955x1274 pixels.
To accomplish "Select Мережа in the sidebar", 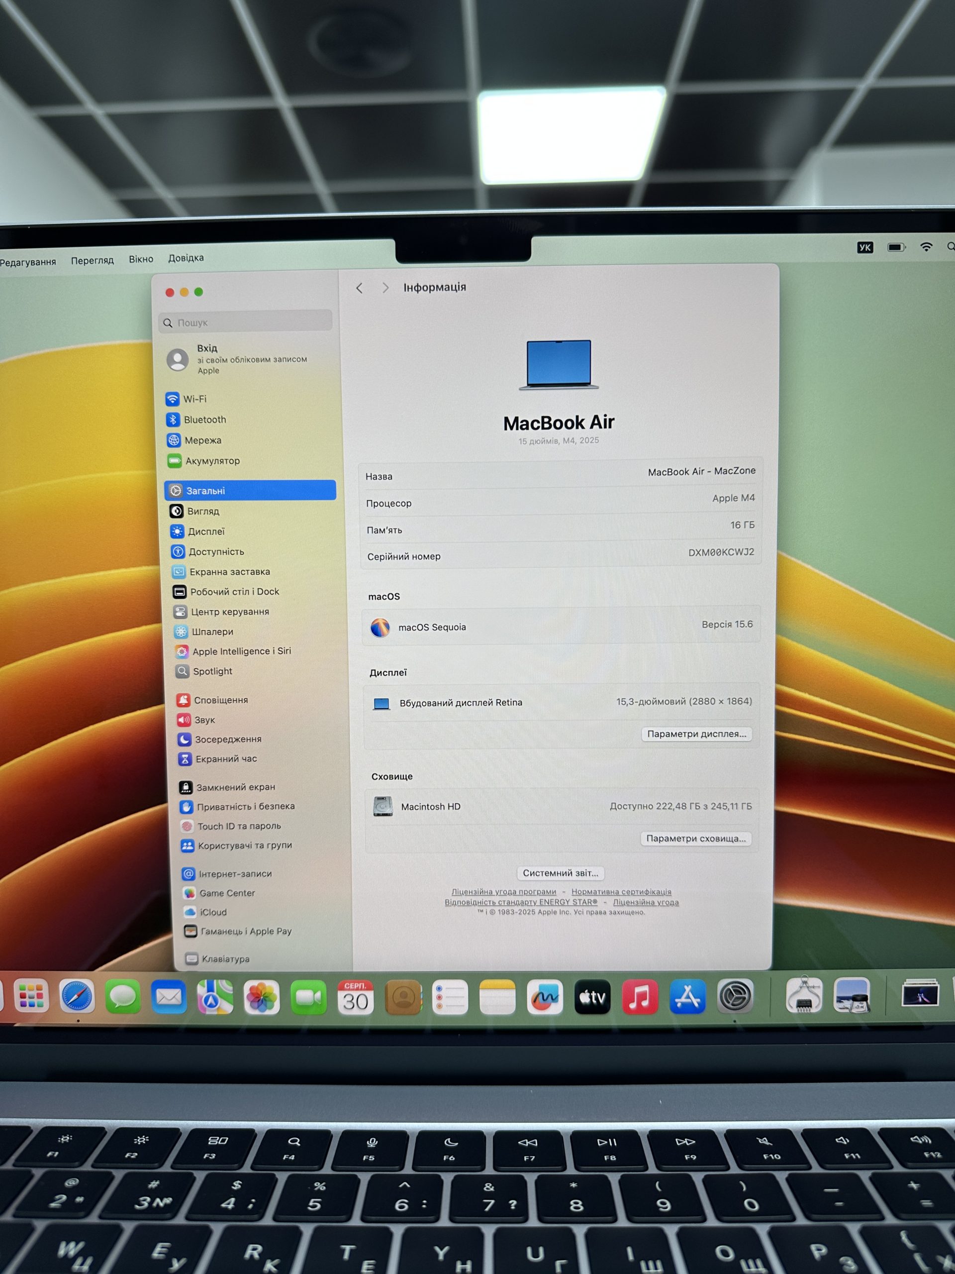I will 194,440.
